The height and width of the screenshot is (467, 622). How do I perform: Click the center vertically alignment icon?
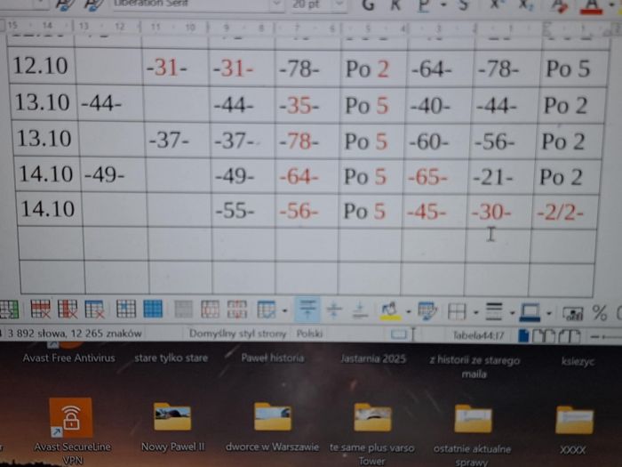[x=334, y=310]
